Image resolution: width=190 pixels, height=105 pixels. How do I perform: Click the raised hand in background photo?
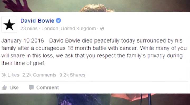pyautogui.click(x=16, y=6)
